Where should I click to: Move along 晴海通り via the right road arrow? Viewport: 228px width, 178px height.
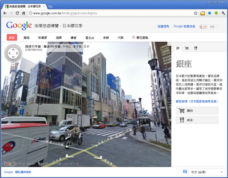98,158
